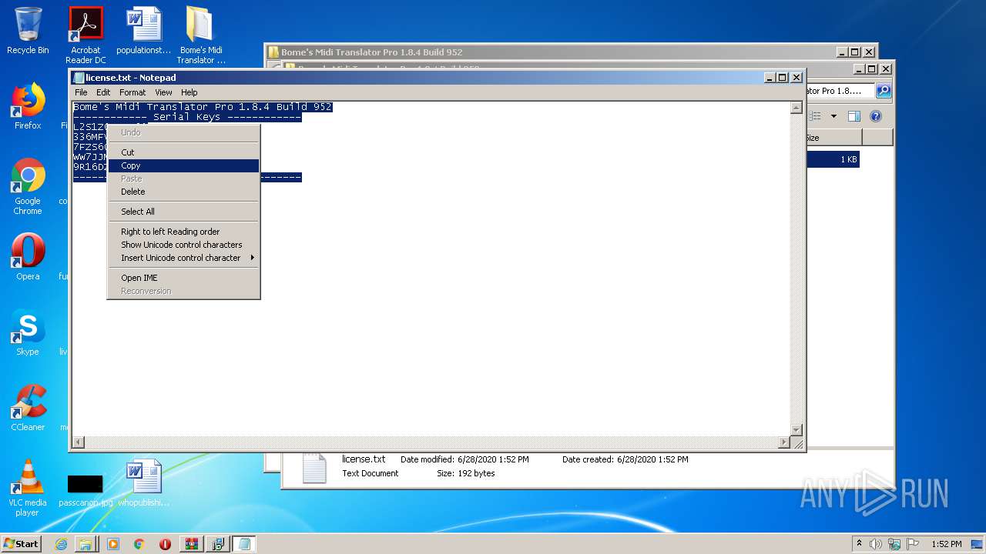Sort by Size column header in Explorer

[833, 138]
